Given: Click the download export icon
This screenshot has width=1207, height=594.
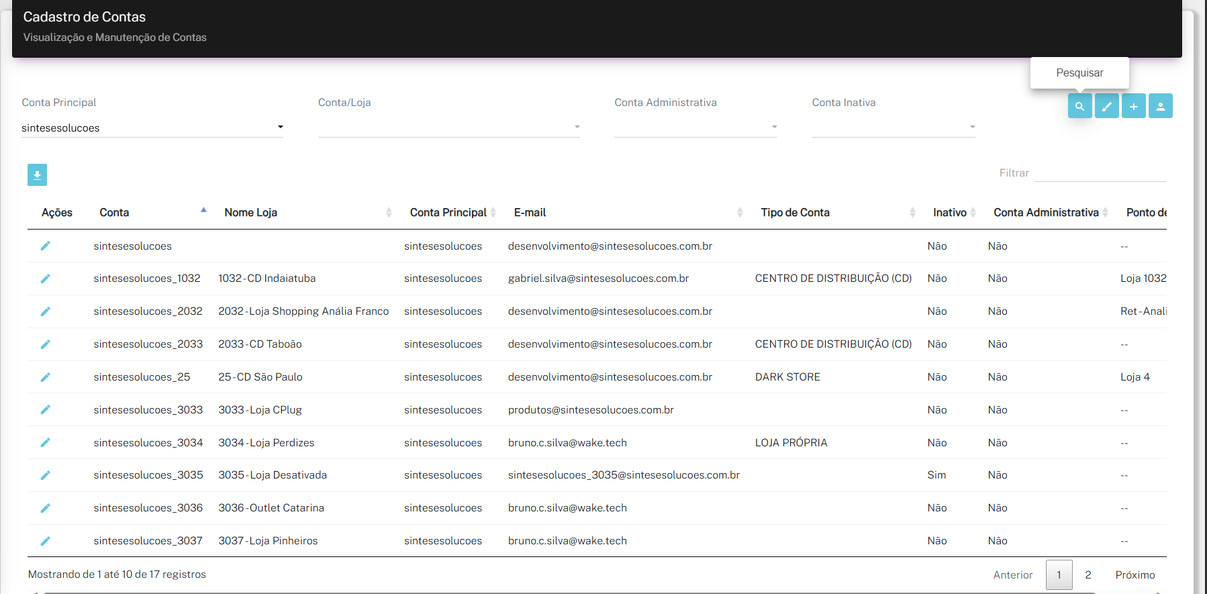Looking at the screenshot, I should [x=37, y=175].
